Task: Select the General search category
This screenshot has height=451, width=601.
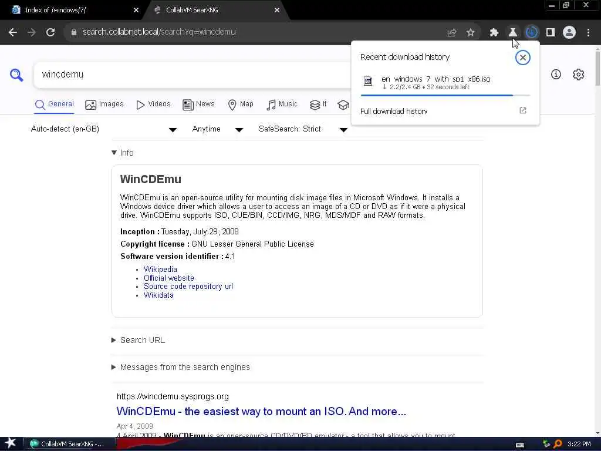Action: [55, 105]
